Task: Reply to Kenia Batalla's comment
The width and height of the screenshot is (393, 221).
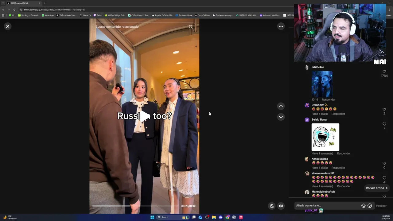Action: [x=338, y=168]
